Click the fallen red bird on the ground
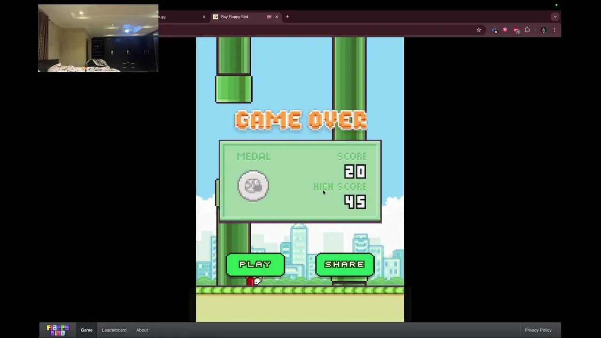 click(x=254, y=281)
